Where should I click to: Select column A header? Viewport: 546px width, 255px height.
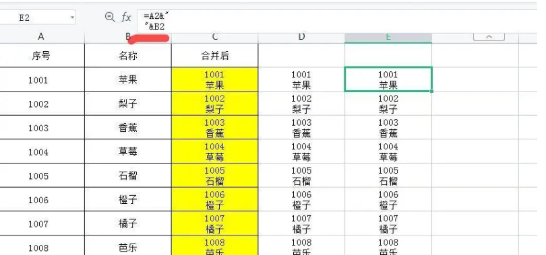(41, 37)
